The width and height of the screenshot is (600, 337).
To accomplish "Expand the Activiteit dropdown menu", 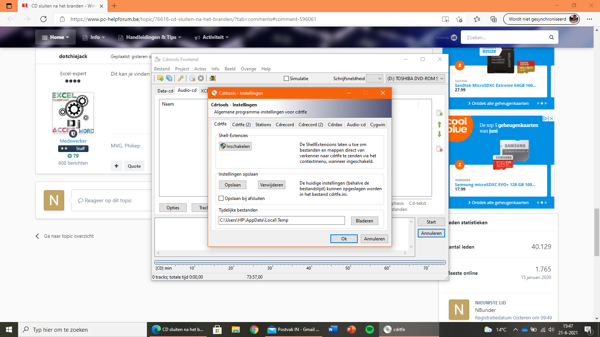I will (x=211, y=37).
